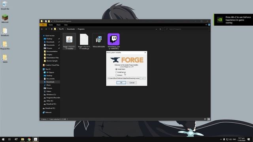Screen dimensions: 253x142
Task: Click Downloads in address breadcrumb
Action: coord(71,29)
